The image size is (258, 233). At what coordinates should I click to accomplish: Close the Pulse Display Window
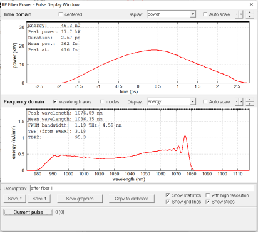251,4
